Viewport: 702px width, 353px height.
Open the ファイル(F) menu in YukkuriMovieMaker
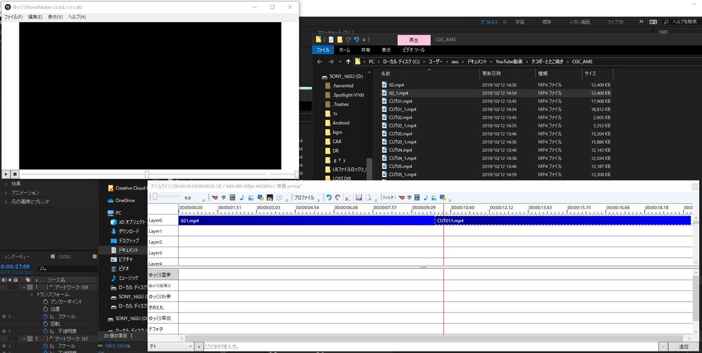13,17
